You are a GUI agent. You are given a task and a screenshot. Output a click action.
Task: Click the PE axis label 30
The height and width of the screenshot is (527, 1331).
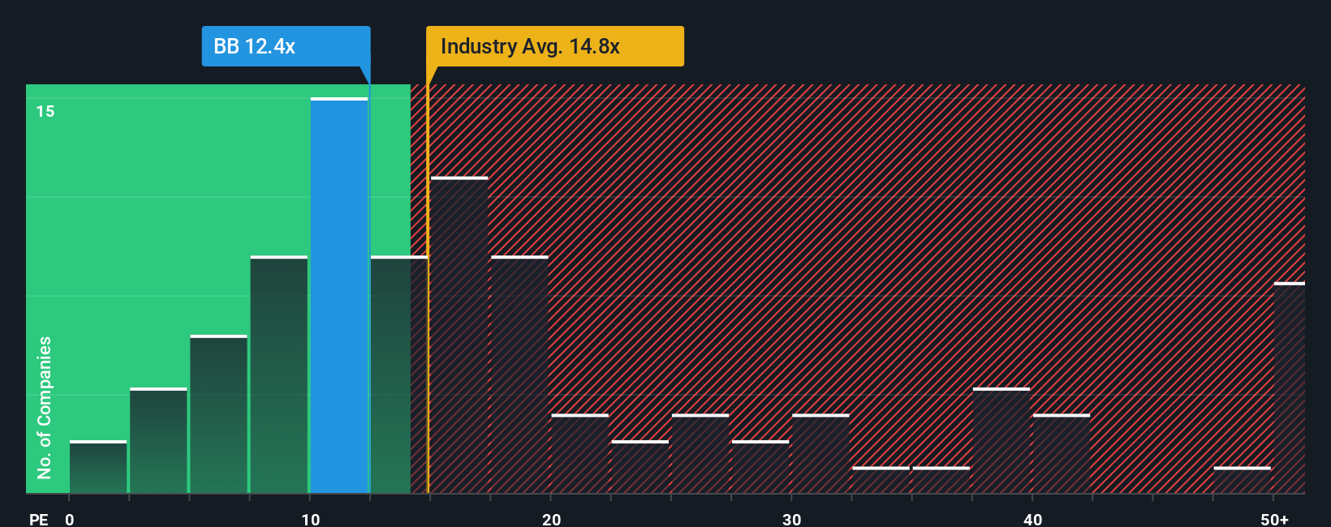pyautogui.click(x=791, y=519)
